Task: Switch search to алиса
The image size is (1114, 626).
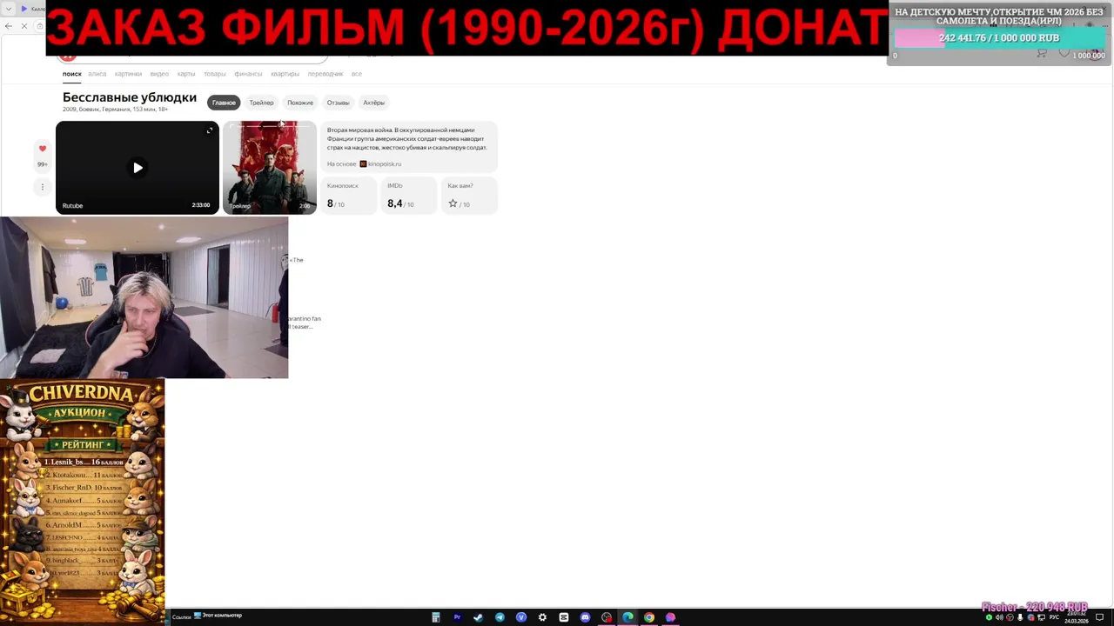Action: pyautogui.click(x=97, y=74)
